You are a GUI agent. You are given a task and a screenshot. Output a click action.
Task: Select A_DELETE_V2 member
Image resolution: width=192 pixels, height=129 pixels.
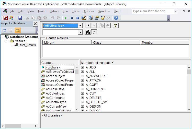click(x=96, y=102)
